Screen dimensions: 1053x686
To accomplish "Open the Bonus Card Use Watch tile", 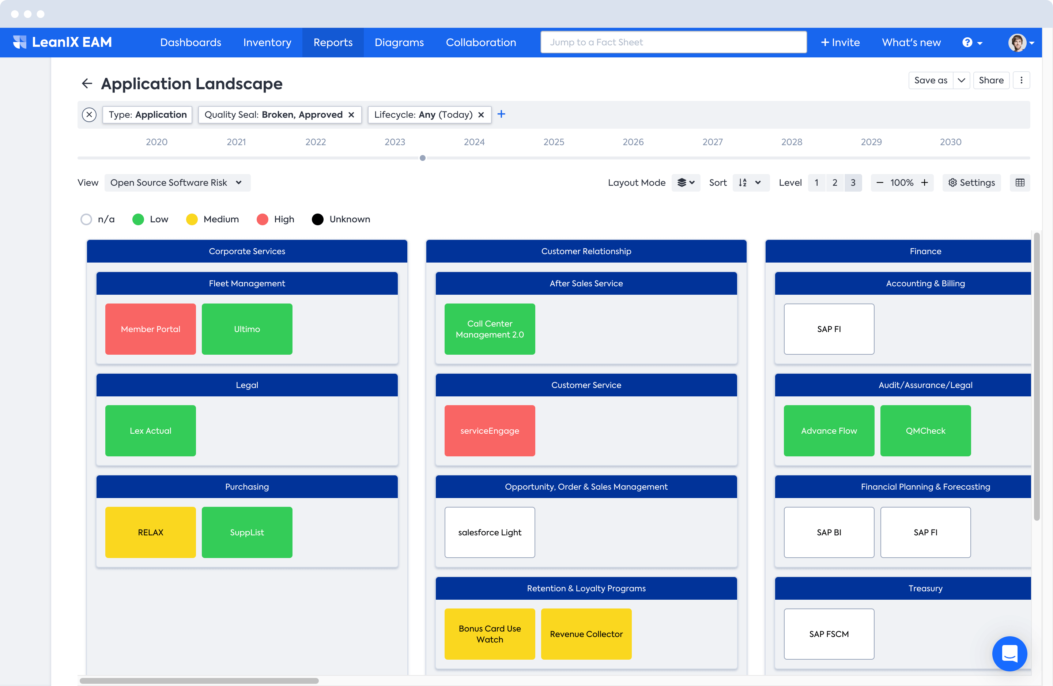I will [x=490, y=634].
